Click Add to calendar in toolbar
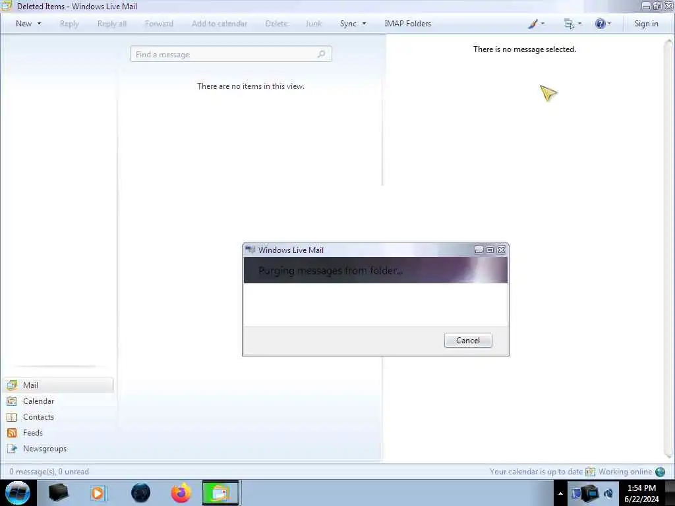 [220, 24]
